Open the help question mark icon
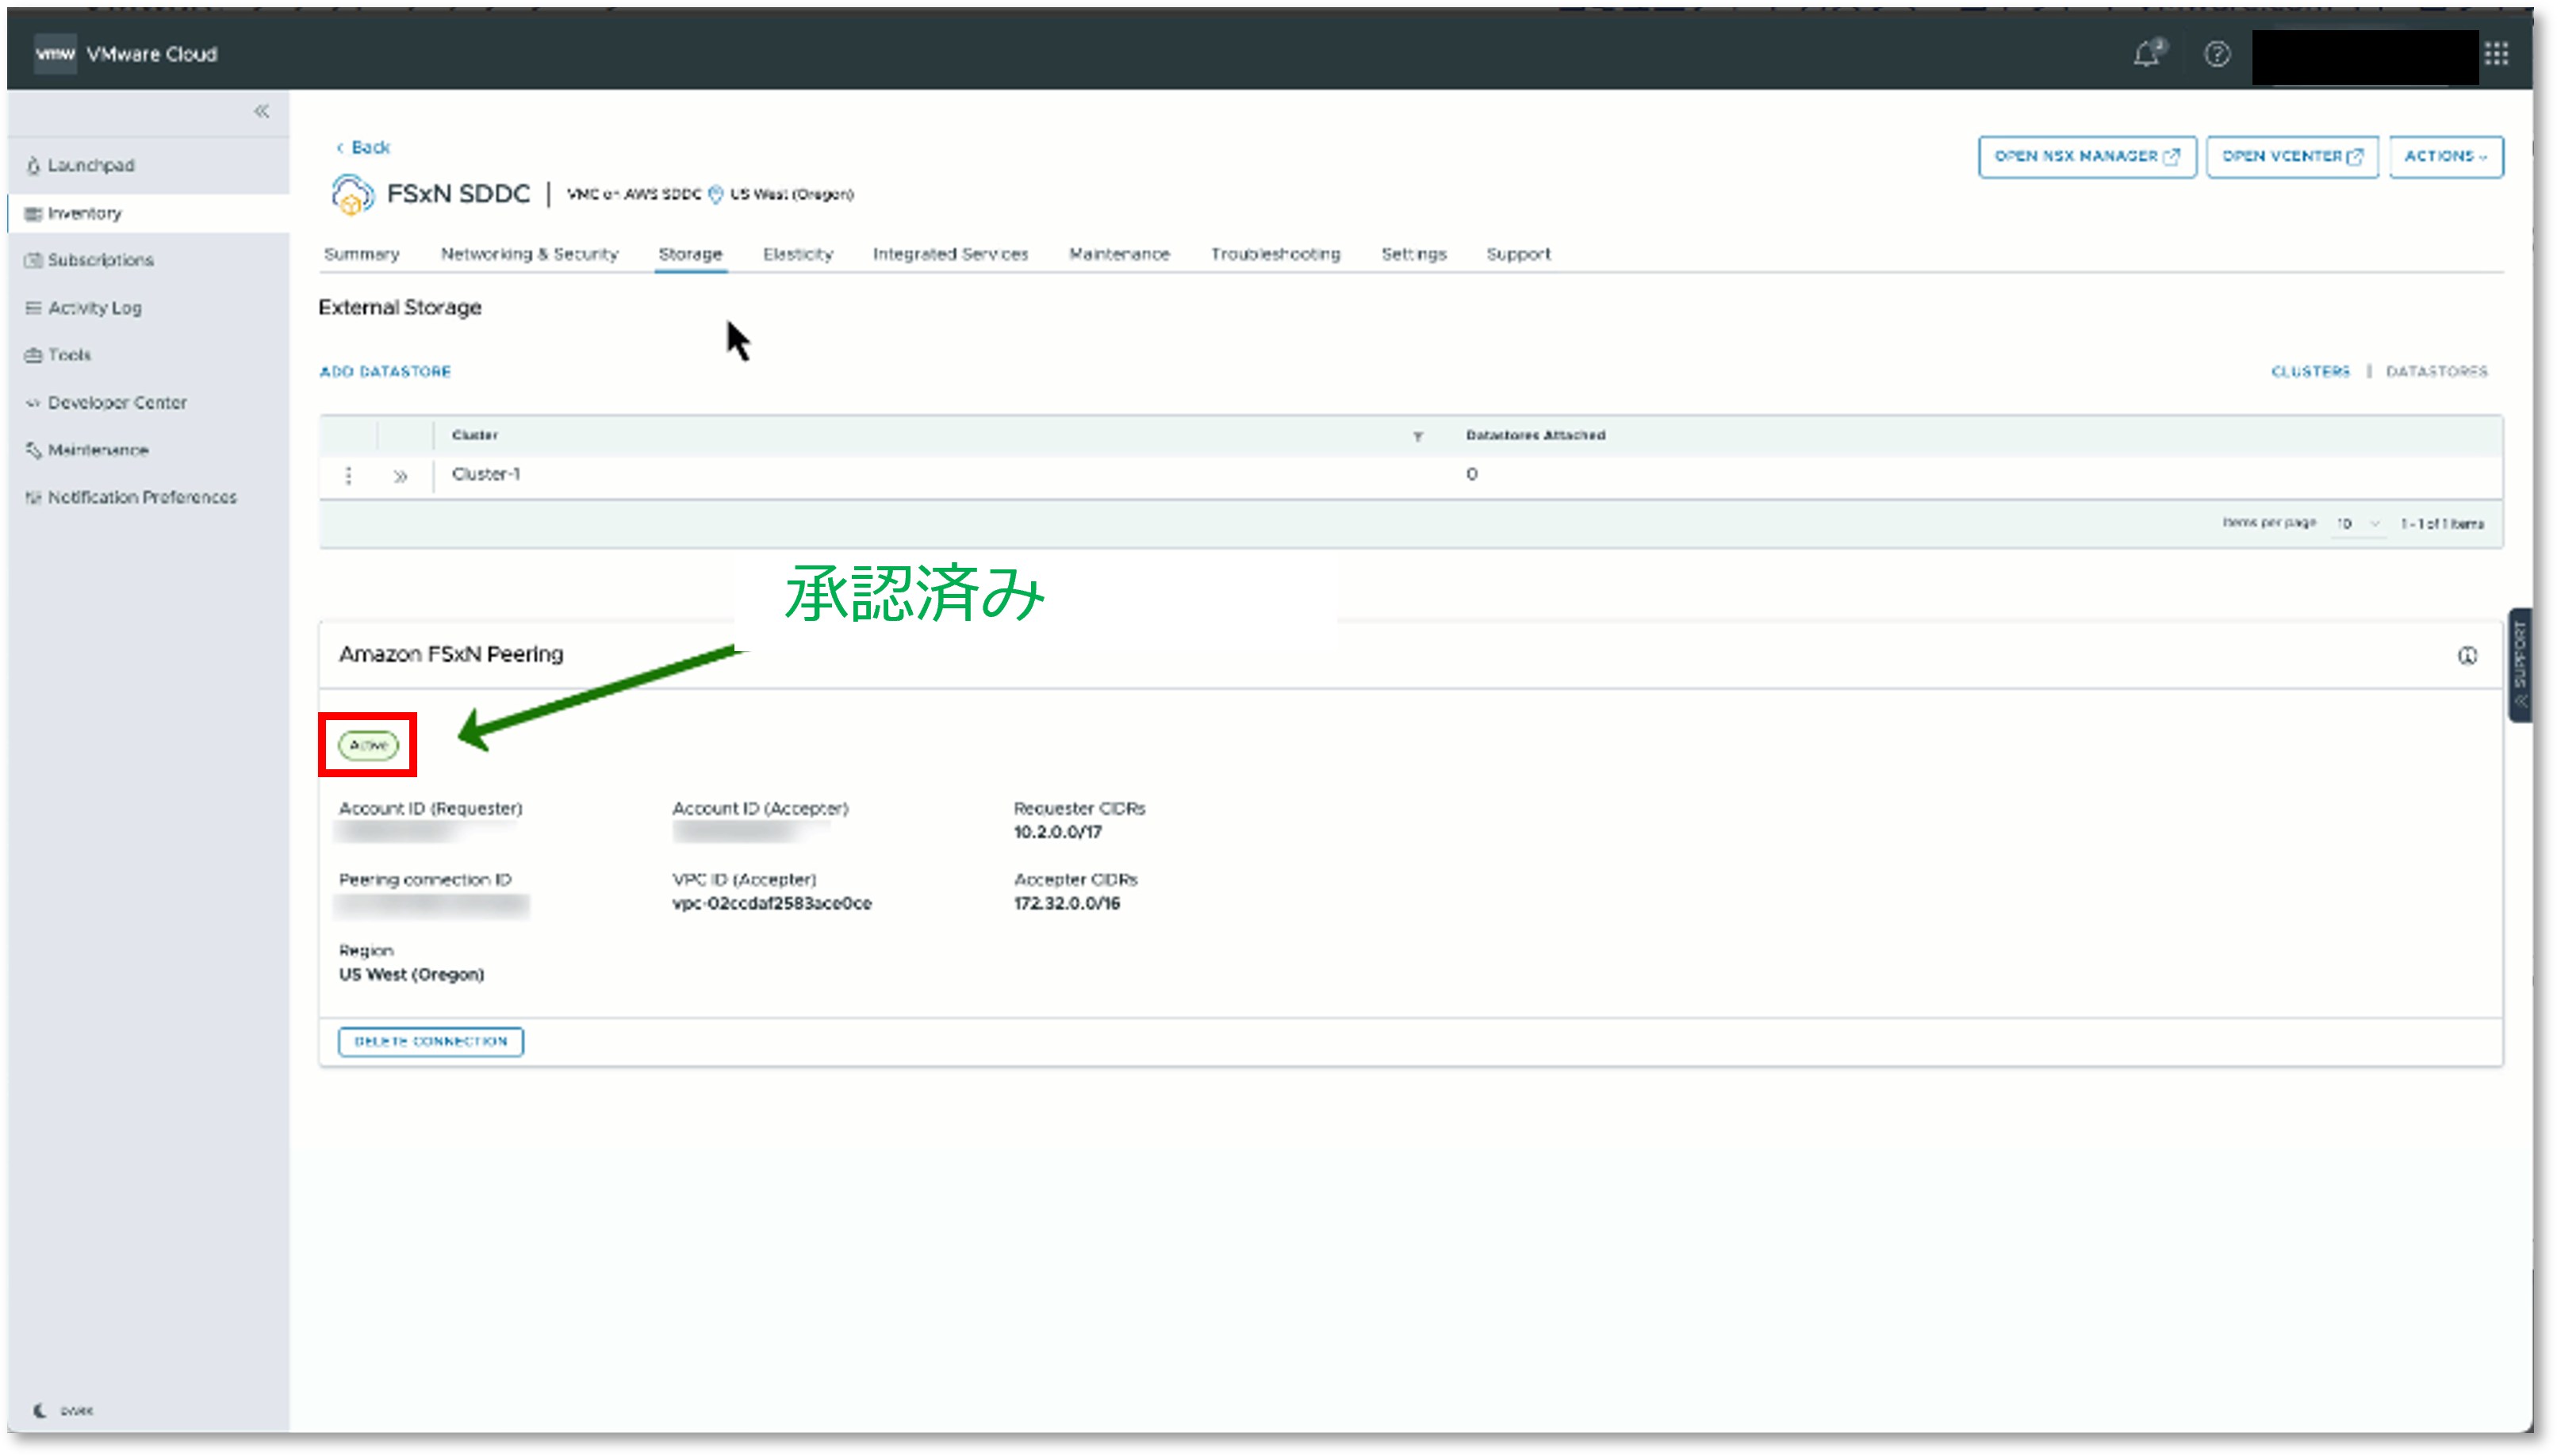 coord(2216,54)
